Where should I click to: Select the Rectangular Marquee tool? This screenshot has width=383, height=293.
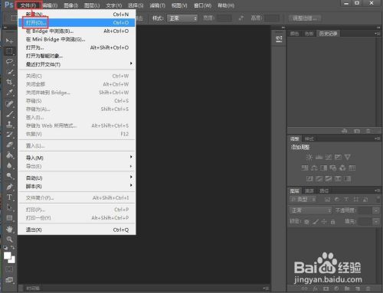tap(9, 51)
